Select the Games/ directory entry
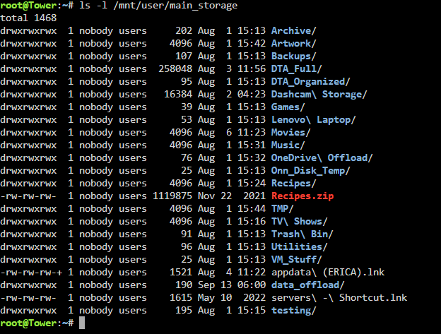The image size is (441, 334). tap(288, 107)
